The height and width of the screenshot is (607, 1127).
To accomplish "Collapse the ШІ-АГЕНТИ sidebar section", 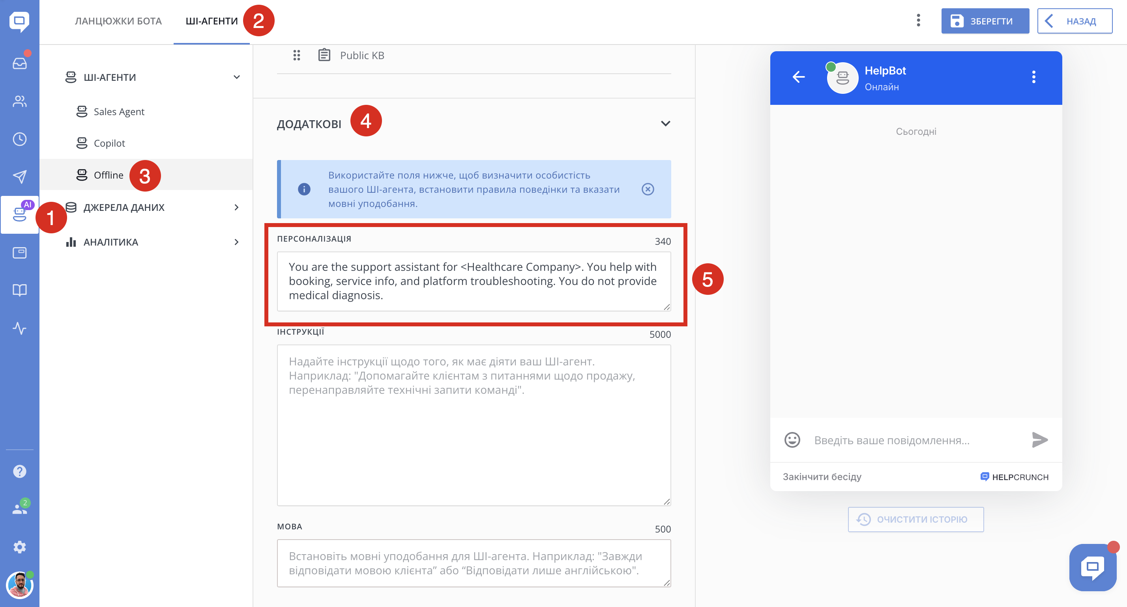I will coord(237,77).
